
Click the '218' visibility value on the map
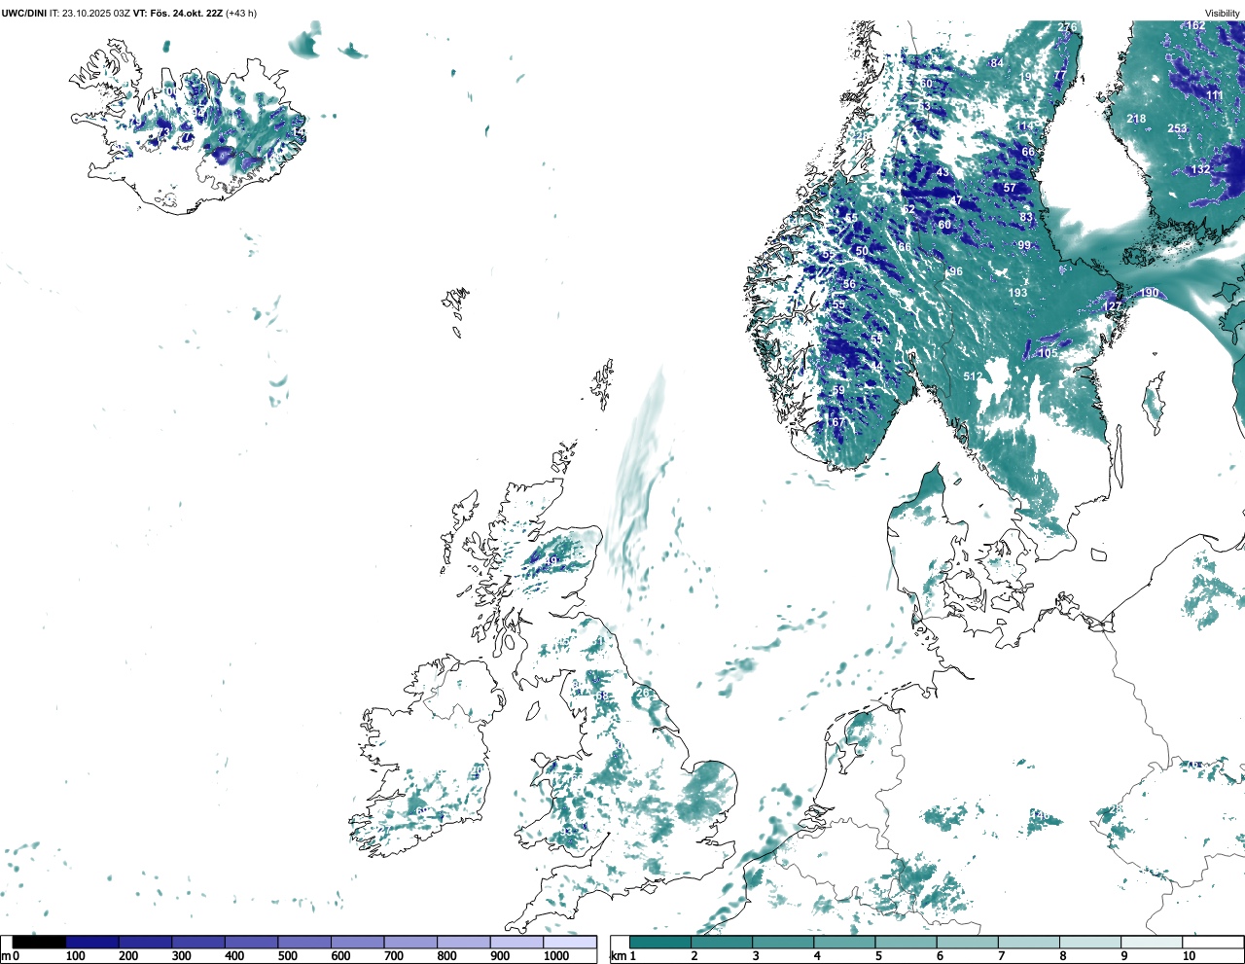click(x=1136, y=119)
